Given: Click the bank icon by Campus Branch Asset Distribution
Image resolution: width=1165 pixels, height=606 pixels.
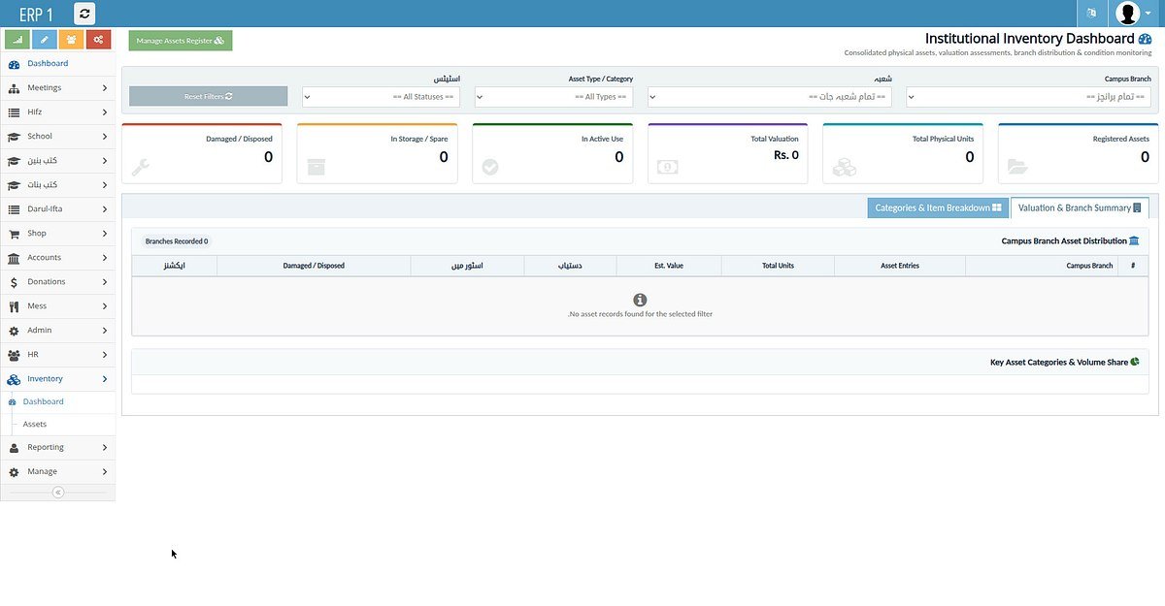Looking at the screenshot, I should coord(1134,240).
